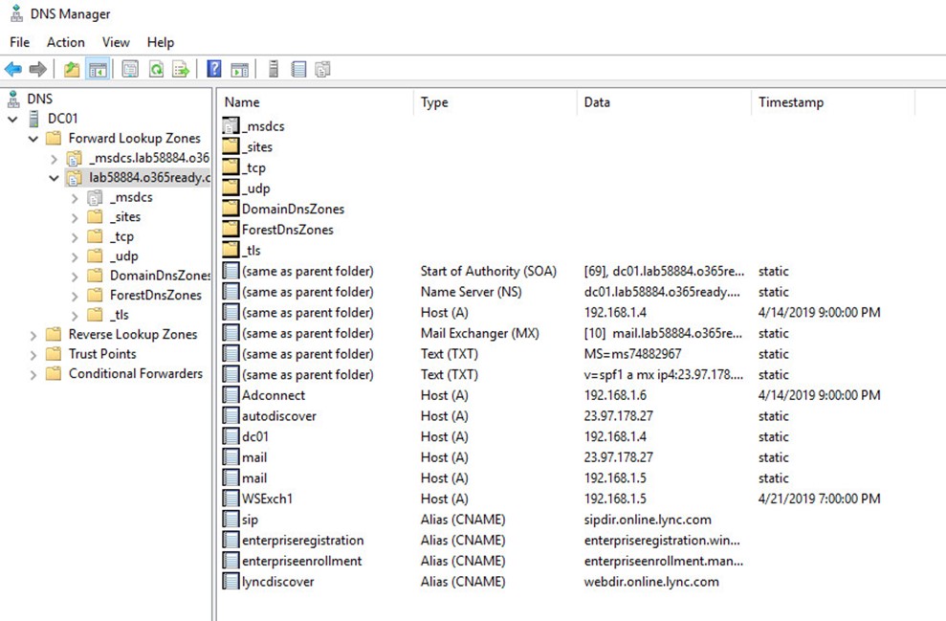
Task: Click the _sites folder icon in the records list
Action: pos(231,146)
